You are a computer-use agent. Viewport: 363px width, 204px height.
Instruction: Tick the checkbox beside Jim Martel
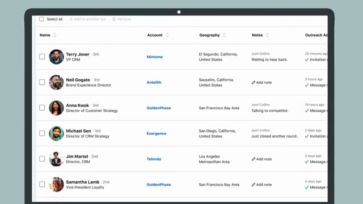click(x=42, y=159)
